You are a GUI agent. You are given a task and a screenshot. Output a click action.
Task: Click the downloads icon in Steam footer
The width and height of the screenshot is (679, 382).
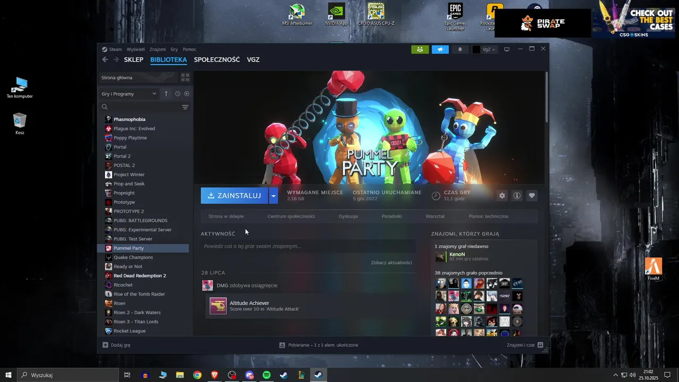[282, 345]
